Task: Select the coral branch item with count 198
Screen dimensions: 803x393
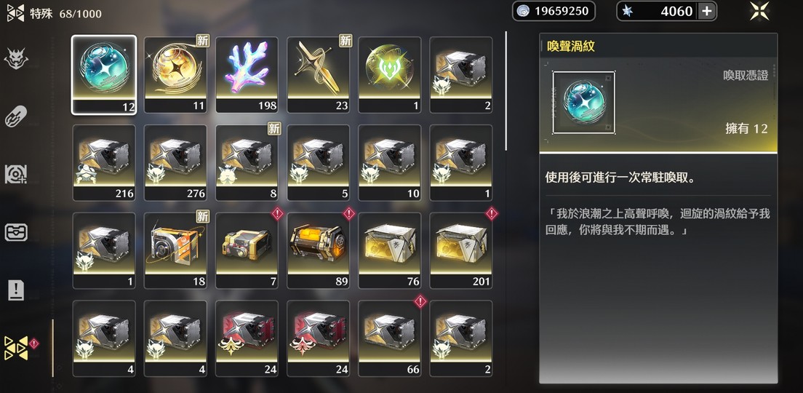Action: tap(247, 74)
